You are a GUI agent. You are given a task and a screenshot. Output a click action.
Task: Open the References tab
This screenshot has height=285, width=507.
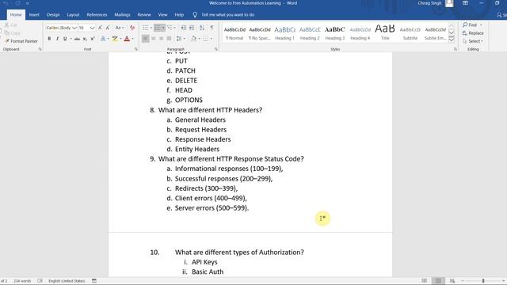(x=97, y=15)
